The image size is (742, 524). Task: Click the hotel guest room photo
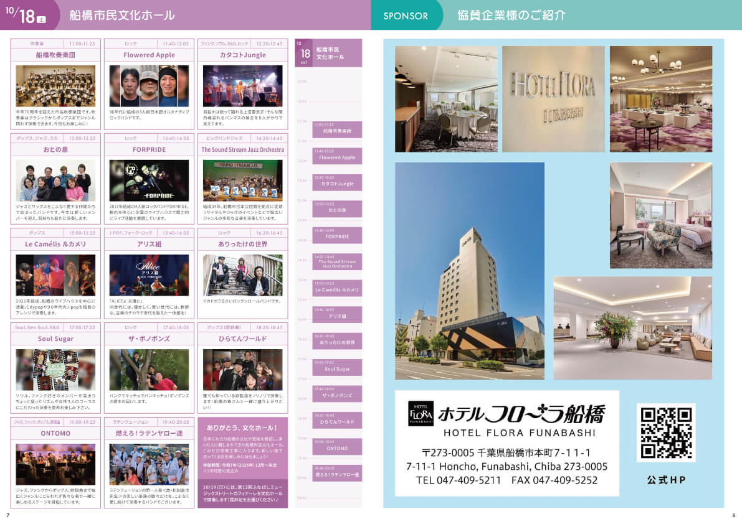(x=660, y=215)
